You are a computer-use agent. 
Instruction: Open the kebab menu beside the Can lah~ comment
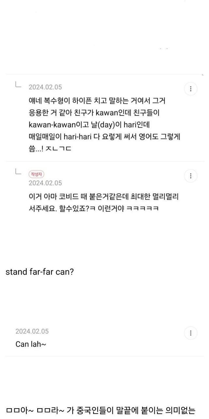(191, 333)
